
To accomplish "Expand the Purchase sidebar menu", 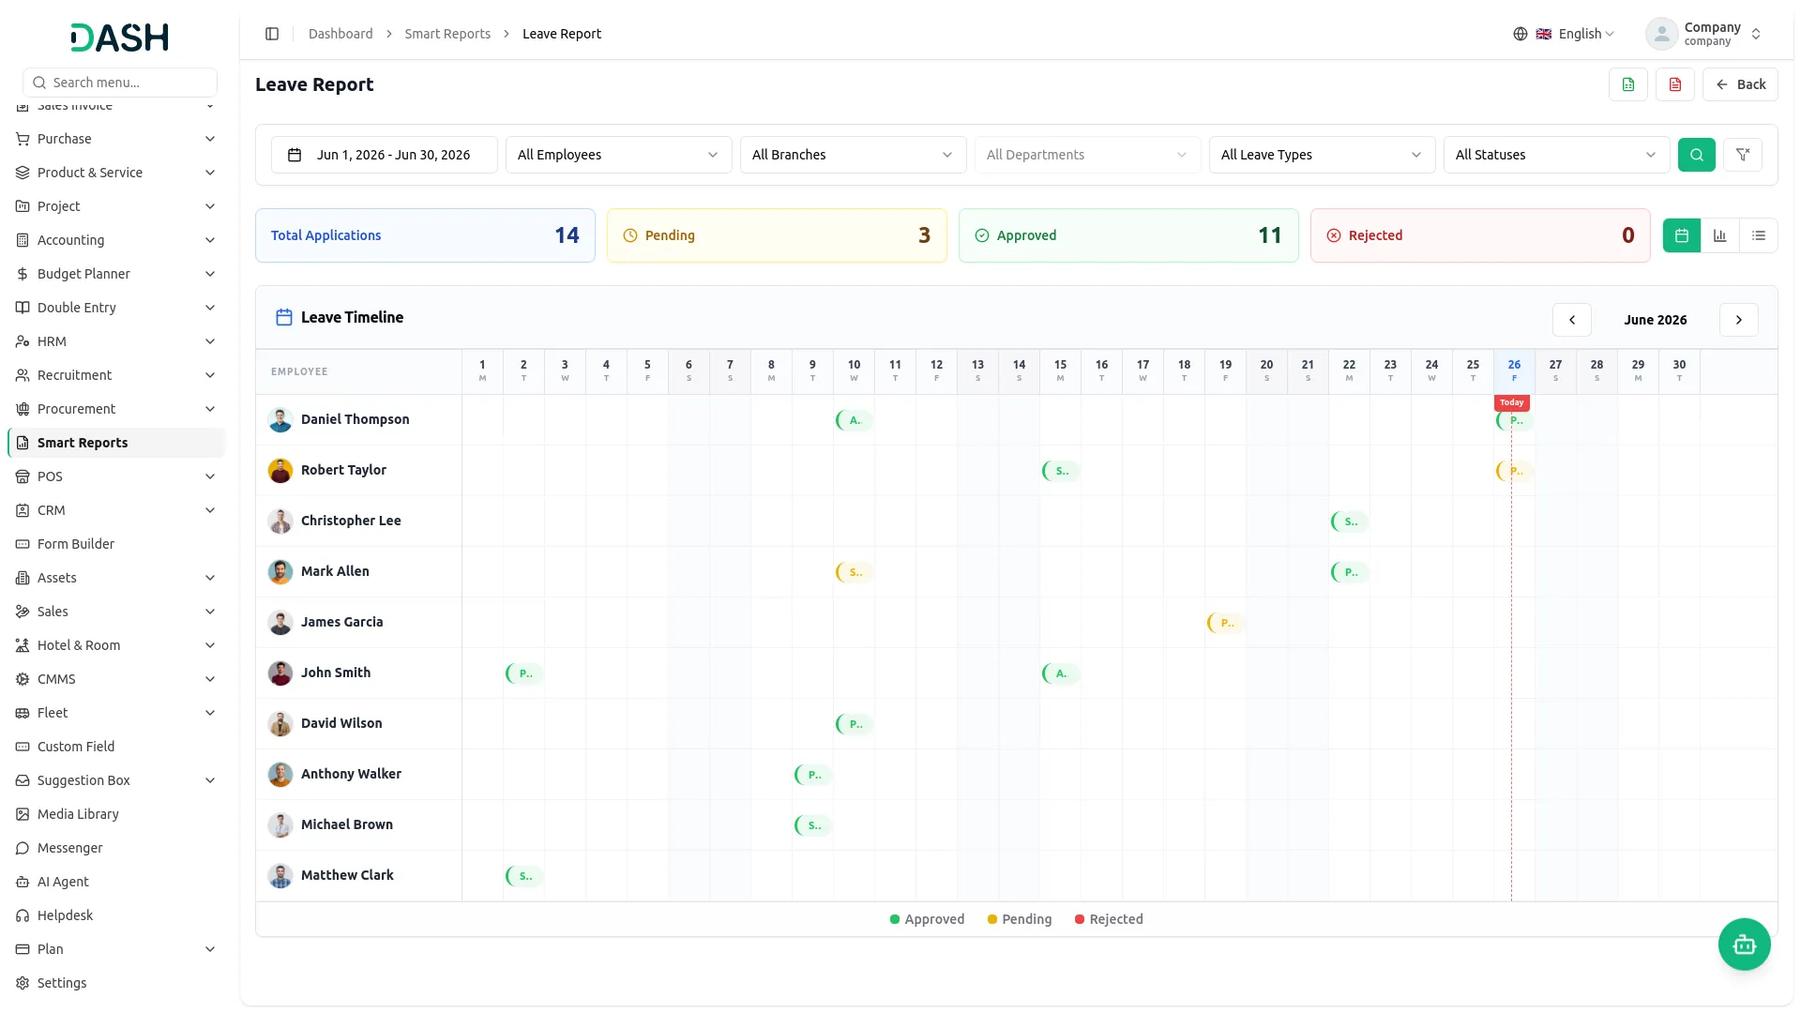I will coord(116,139).
